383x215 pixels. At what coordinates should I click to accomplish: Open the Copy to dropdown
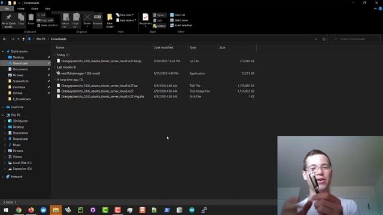[x=76, y=21]
